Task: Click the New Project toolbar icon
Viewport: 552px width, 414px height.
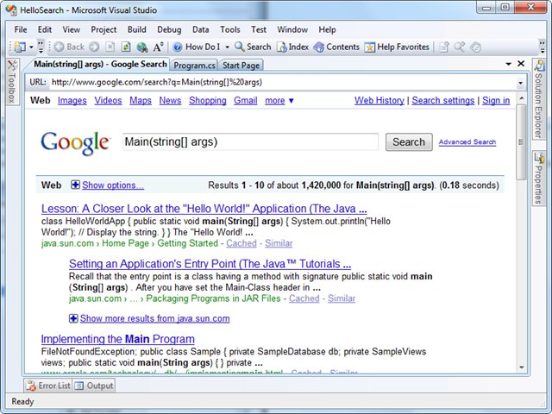Action: coord(21,47)
